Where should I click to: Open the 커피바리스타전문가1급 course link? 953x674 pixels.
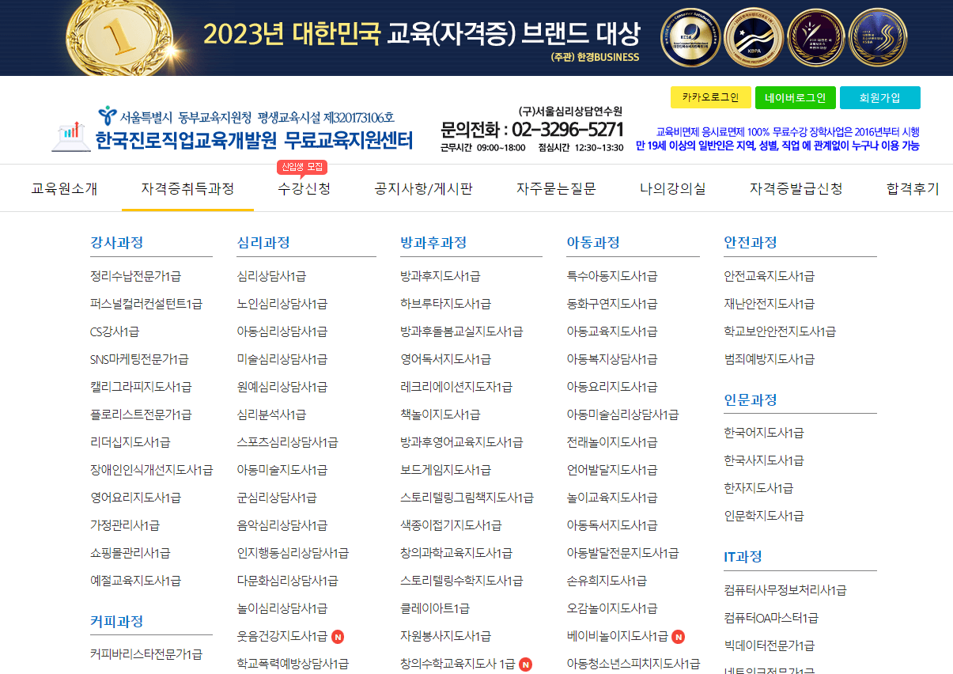pos(145,655)
